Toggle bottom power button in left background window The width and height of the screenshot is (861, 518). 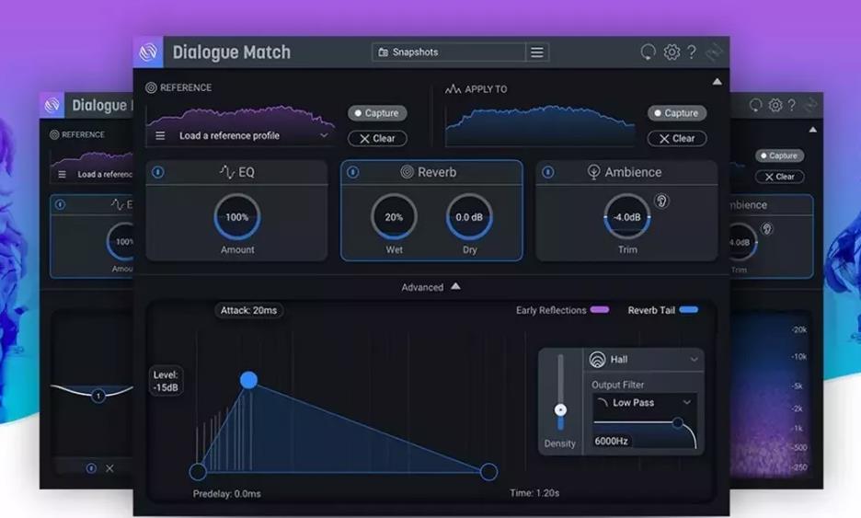91,468
